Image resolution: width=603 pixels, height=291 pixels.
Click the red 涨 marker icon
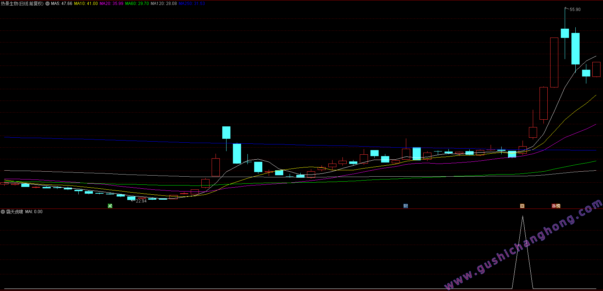[x=554, y=206]
